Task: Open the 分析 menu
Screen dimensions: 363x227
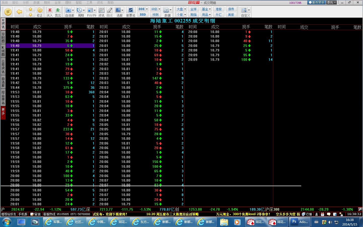Action: 26,3
